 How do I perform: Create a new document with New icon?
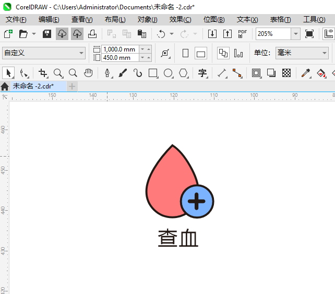click(x=8, y=34)
